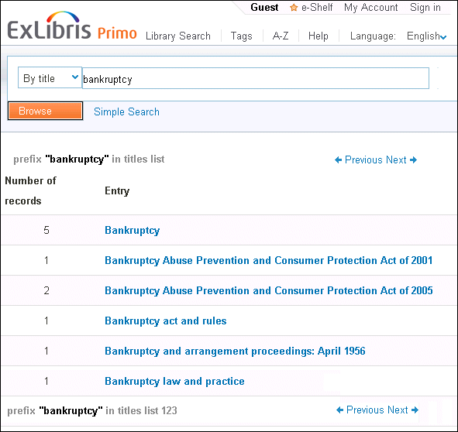
Task: Click the bottom Previous left arrow icon
Action: point(339,410)
